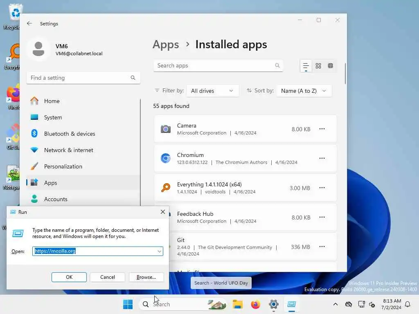Open more options for Everything 1.4.1.1024
The width and height of the screenshot is (419, 314).
[x=322, y=188]
